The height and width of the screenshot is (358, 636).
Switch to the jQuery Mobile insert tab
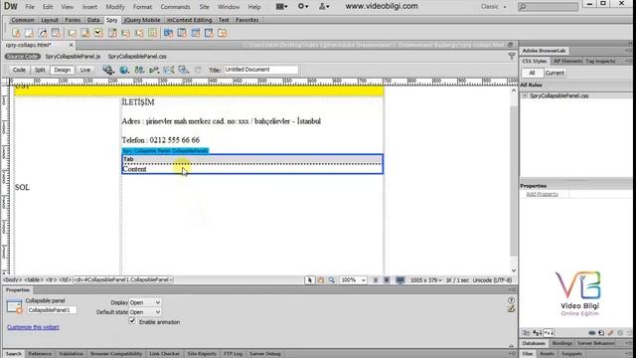[x=142, y=20]
